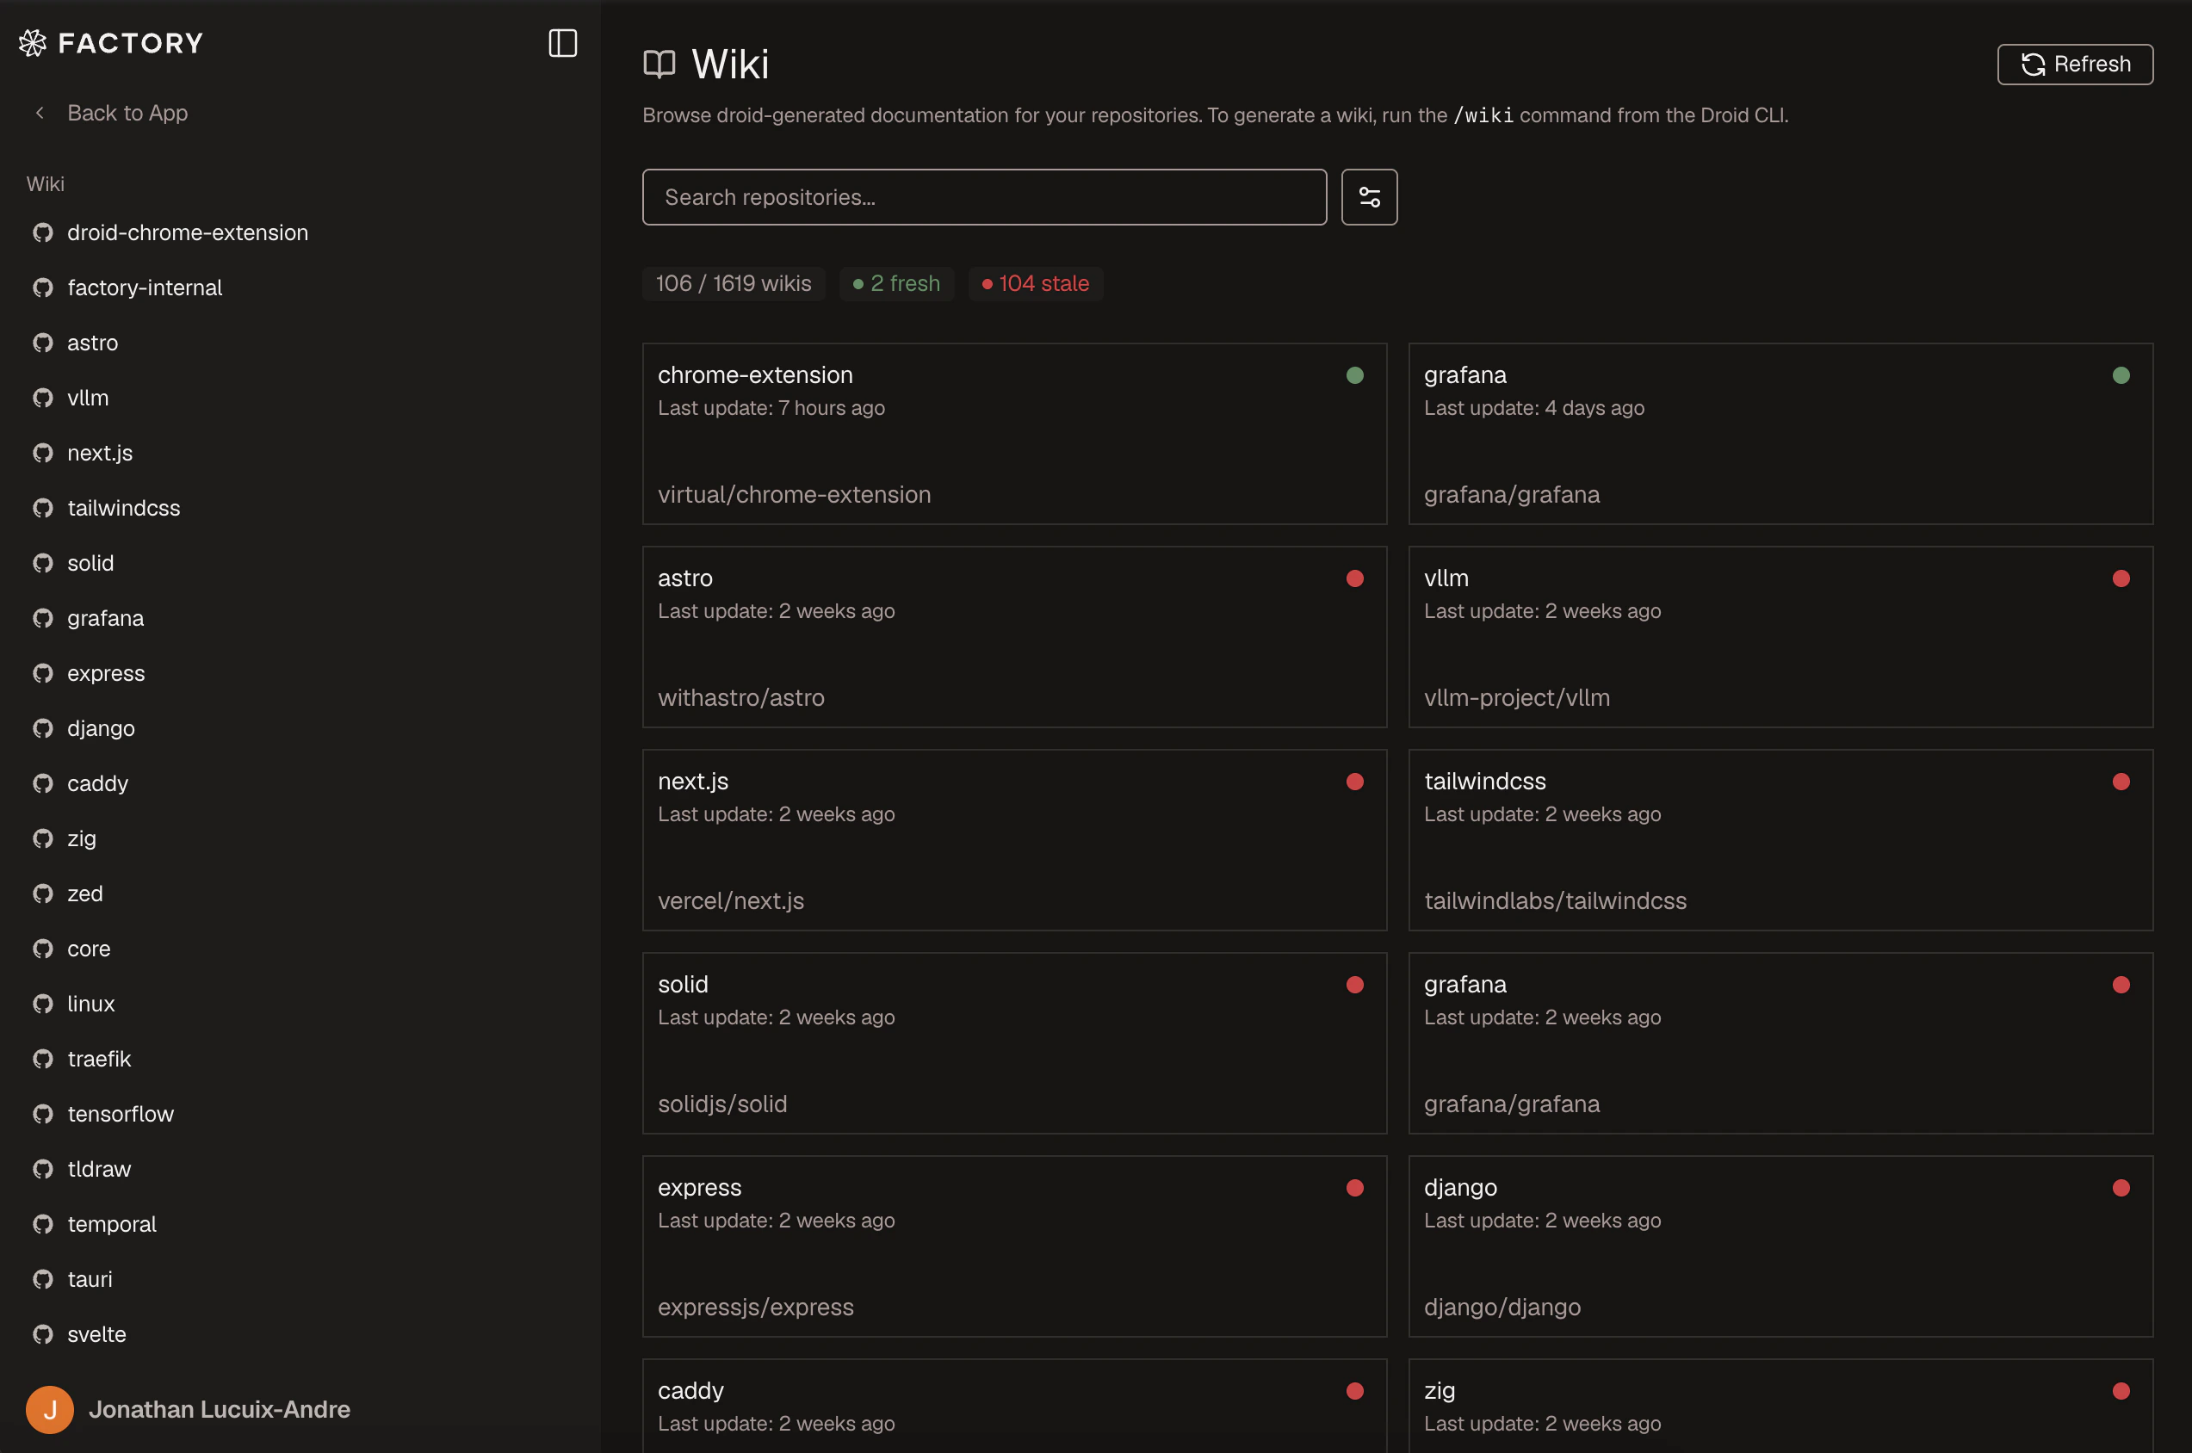Filter by 104 stale wikis badge

point(1035,283)
